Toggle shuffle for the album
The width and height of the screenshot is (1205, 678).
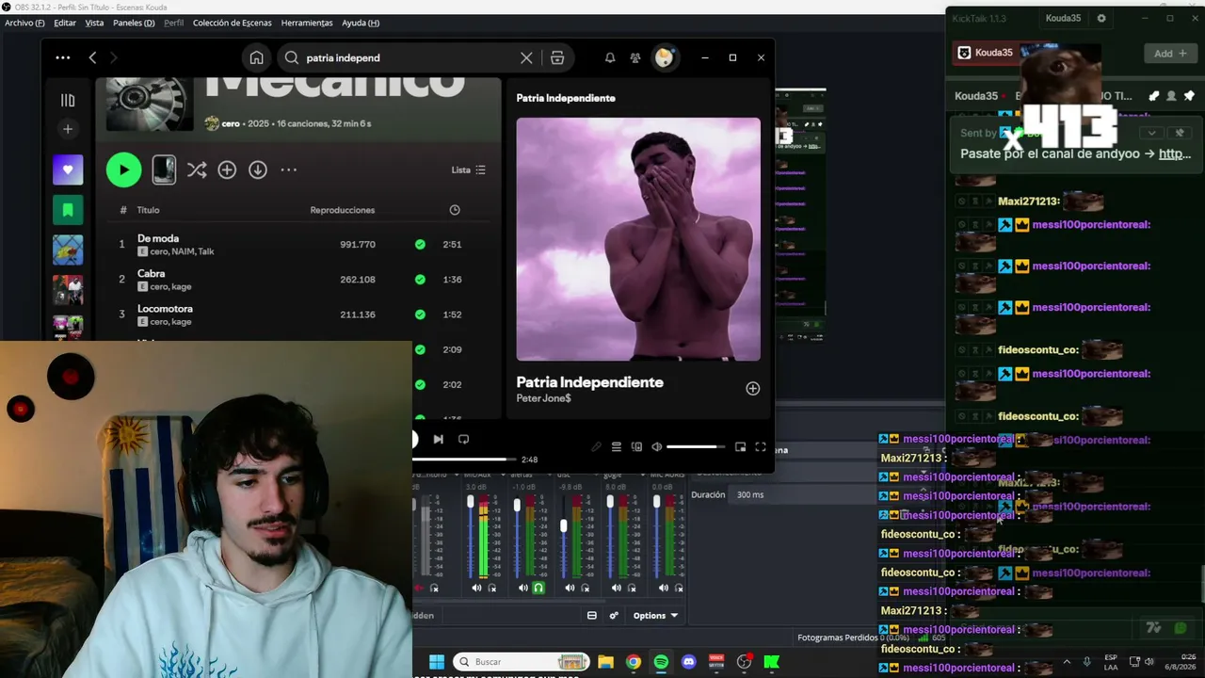(196, 169)
